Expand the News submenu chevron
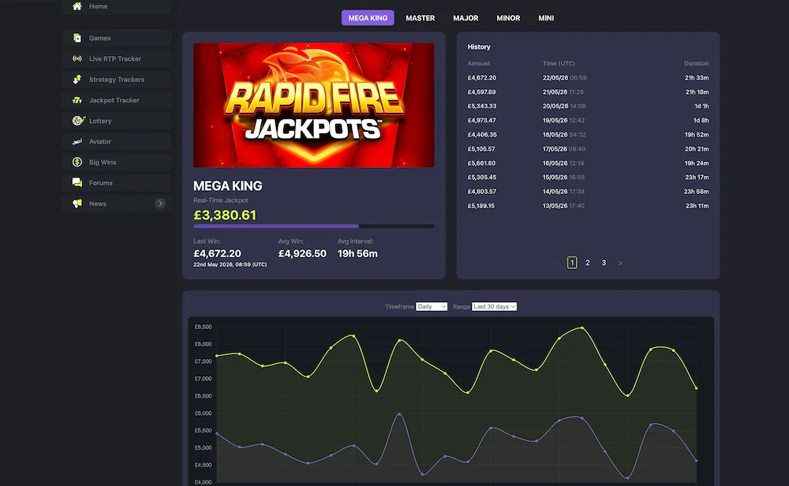Image resolution: width=789 pixels, height=486 pixels. coord(160,204)
